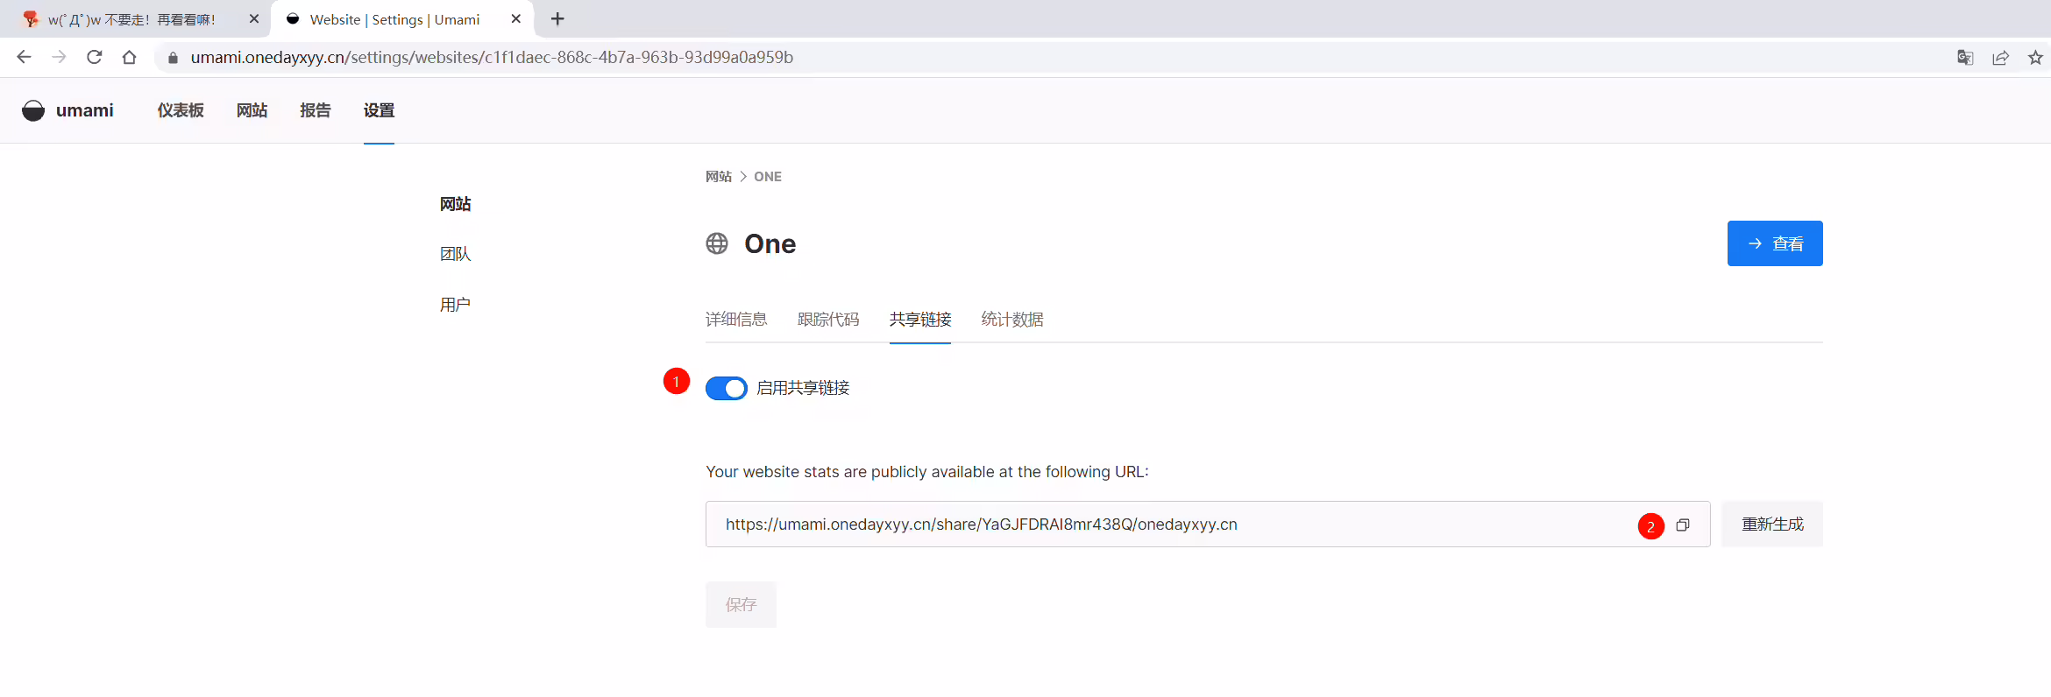The image size is (2051, 697).
Task: Open 报告 in top navigation
Action: [316, 110]
